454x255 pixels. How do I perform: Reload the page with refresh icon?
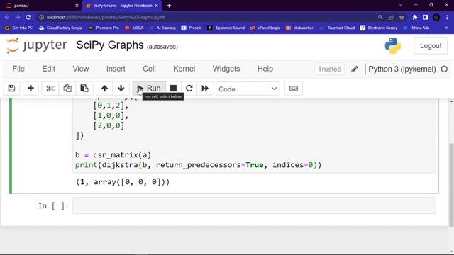click(x=28, y=17)
